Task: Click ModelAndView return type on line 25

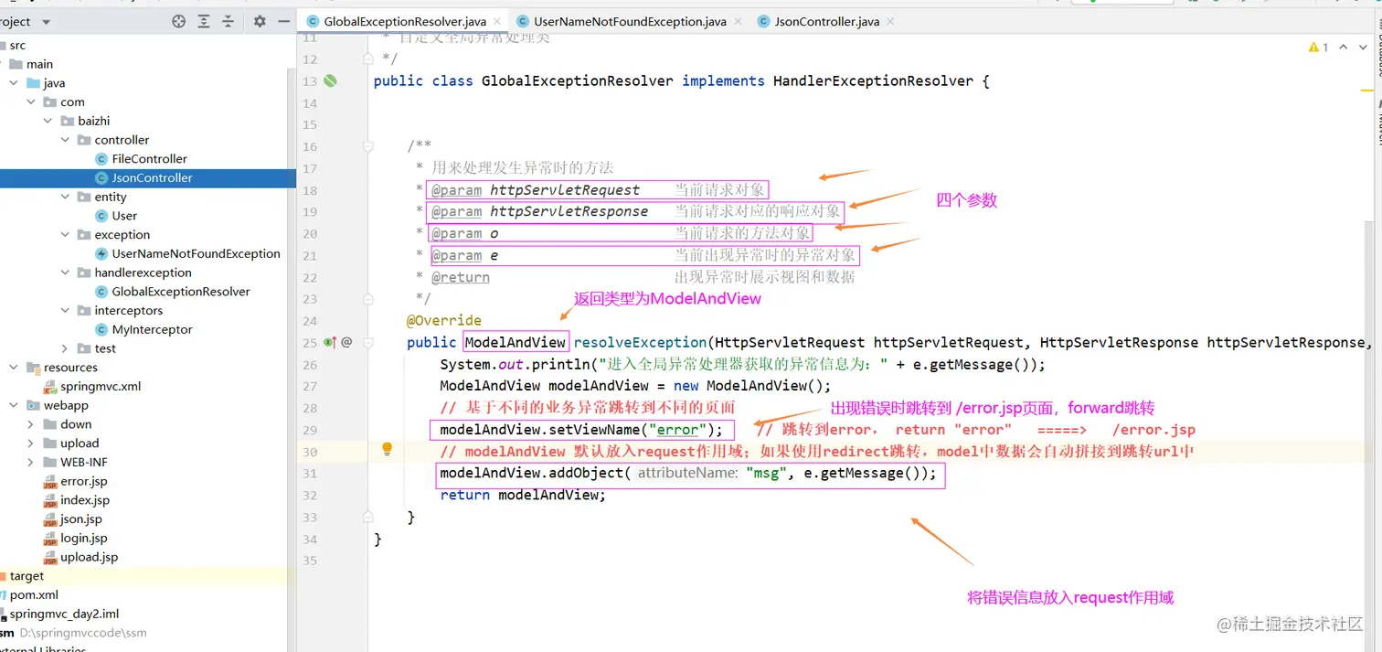Action: (x=516, y=342)
